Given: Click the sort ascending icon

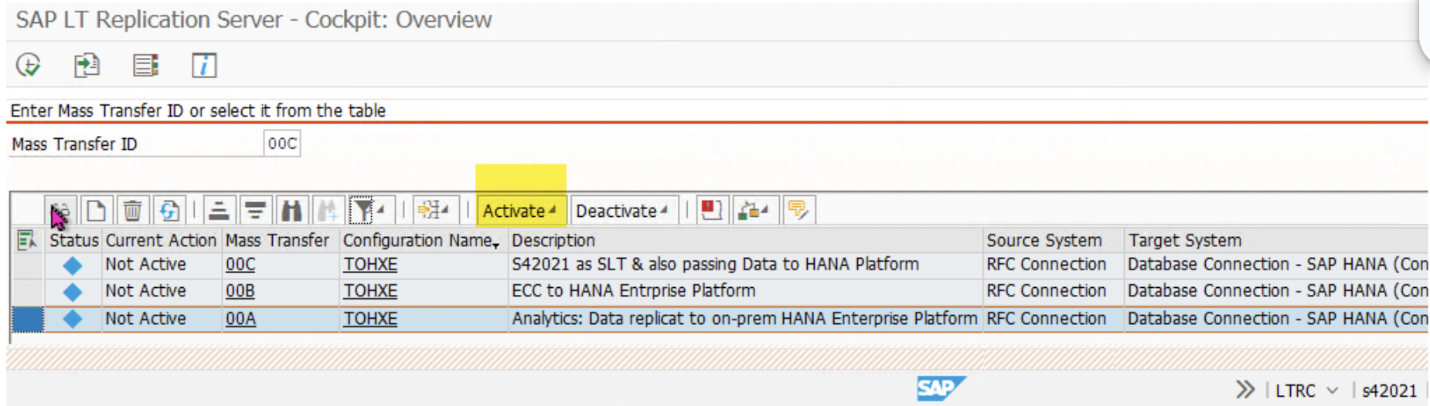Looking at the screenshot, I should (219, 210).
